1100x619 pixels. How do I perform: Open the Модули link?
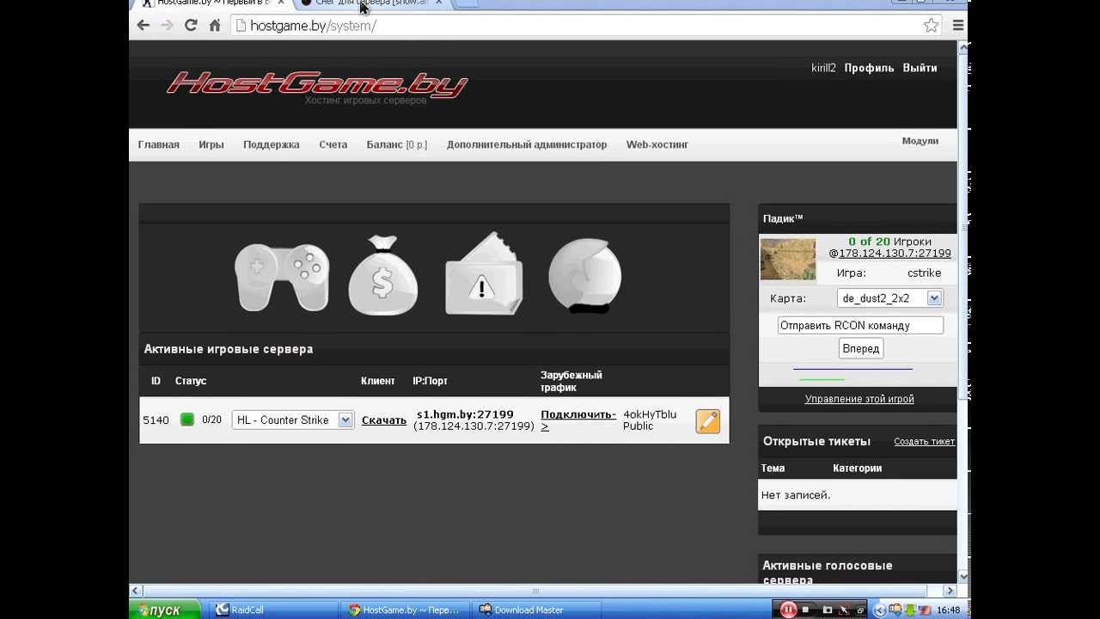click(x=920, y=141)
